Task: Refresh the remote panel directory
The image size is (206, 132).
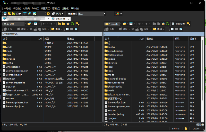Action: coord(167,24)
